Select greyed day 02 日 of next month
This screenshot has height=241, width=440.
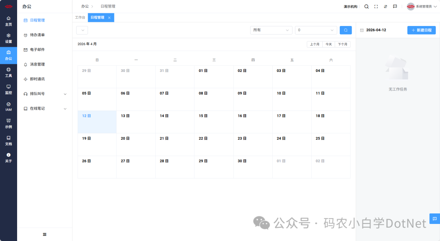point(331,167)
